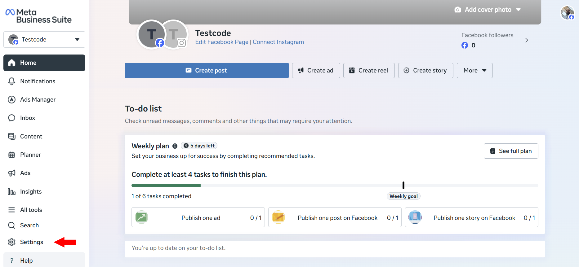Image resolution: width=579 pixels, height=267 pixels.
Task: Click the weekly plan progress bar
Action: pos(335,185)
